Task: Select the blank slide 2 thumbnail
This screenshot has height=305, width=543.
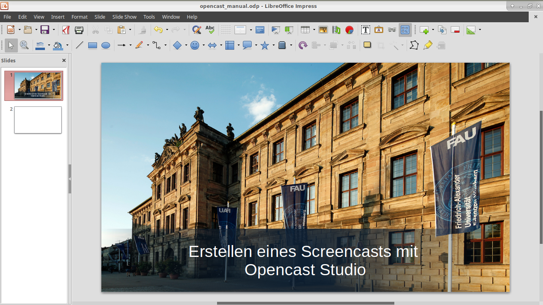Action: click(38, 120)
